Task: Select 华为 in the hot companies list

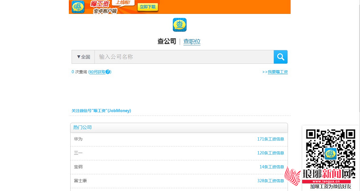Action: [x=78, y=139]
